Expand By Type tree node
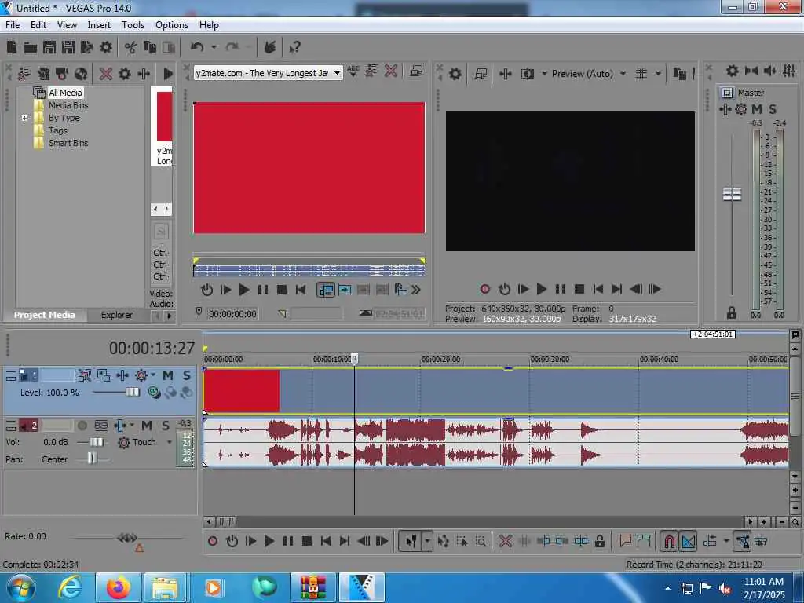The width and height of the screenshot is (804, 603). [24, 118]
